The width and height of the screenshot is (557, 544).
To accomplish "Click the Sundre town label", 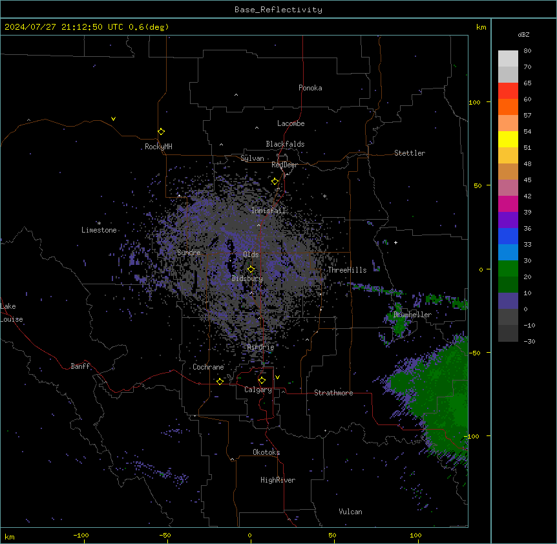I will 189,253.
